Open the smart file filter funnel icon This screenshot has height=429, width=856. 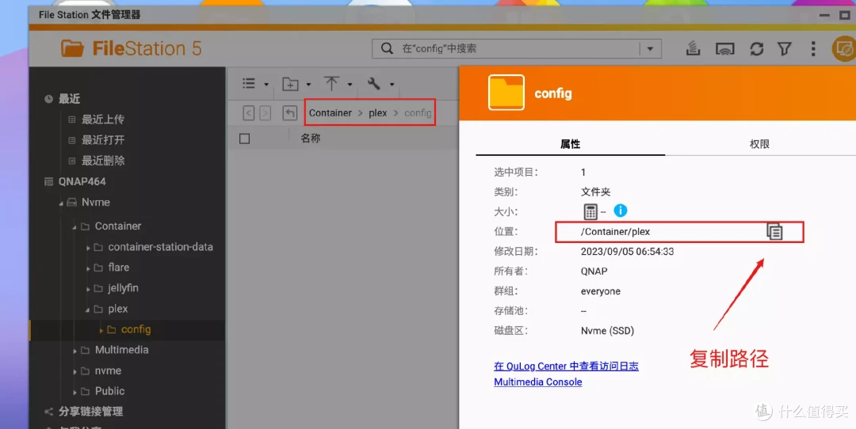(x=785, y=48)
